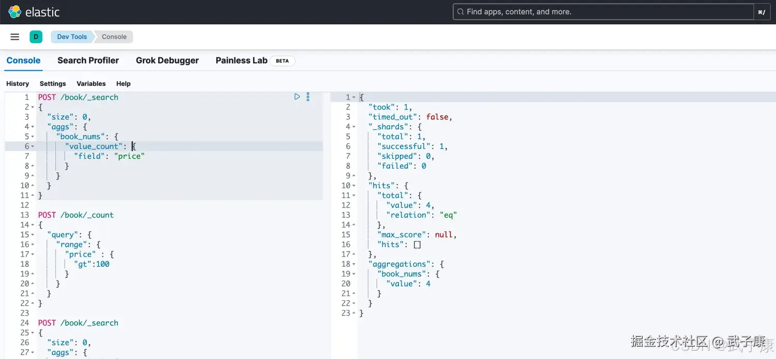This screenshot has height=359, width=776.
Task: Open console Settings
Action: (53, 84)
